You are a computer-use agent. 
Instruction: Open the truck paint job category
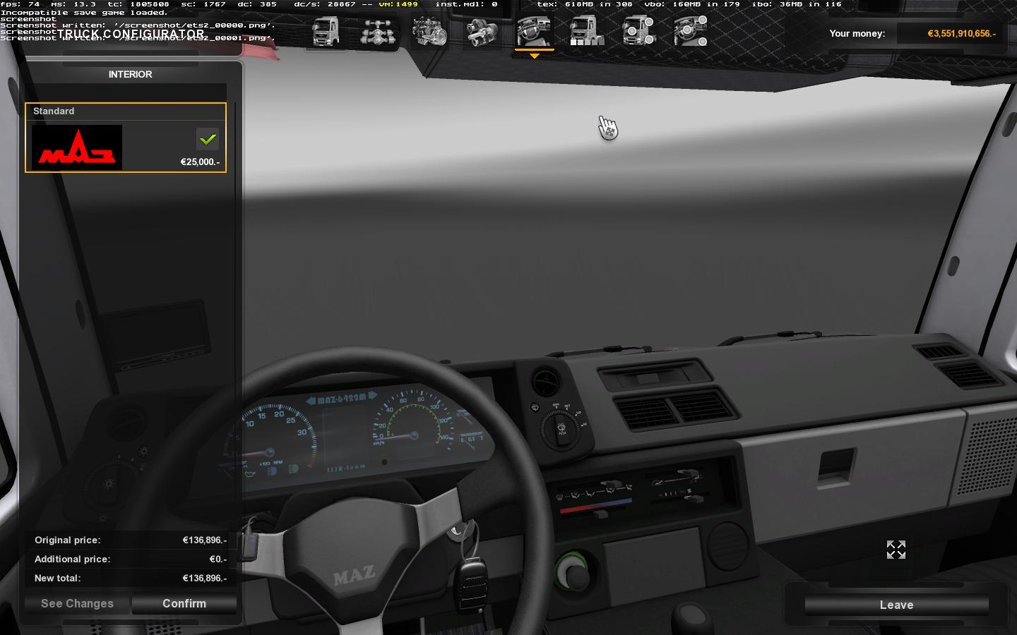(x=586, y=32)
